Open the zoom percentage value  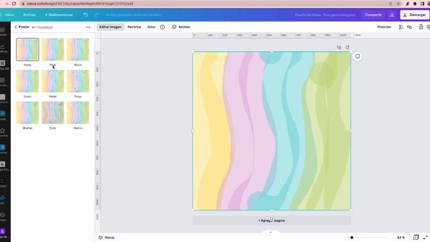pos(401,237)
